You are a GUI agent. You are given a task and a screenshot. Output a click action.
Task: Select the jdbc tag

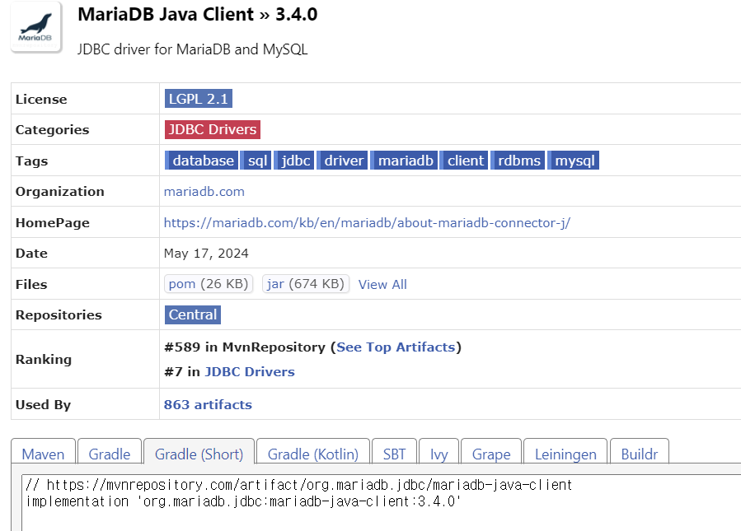tap(295, 161)
